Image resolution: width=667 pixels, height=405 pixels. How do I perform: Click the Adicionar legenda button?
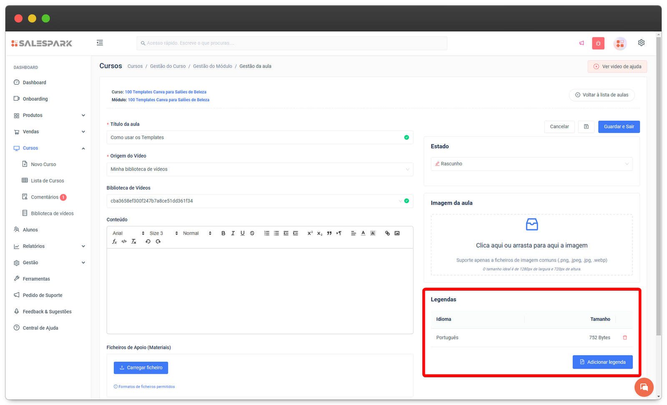602,362
